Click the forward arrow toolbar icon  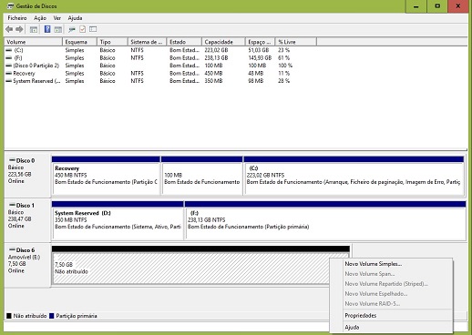point(19,29)
